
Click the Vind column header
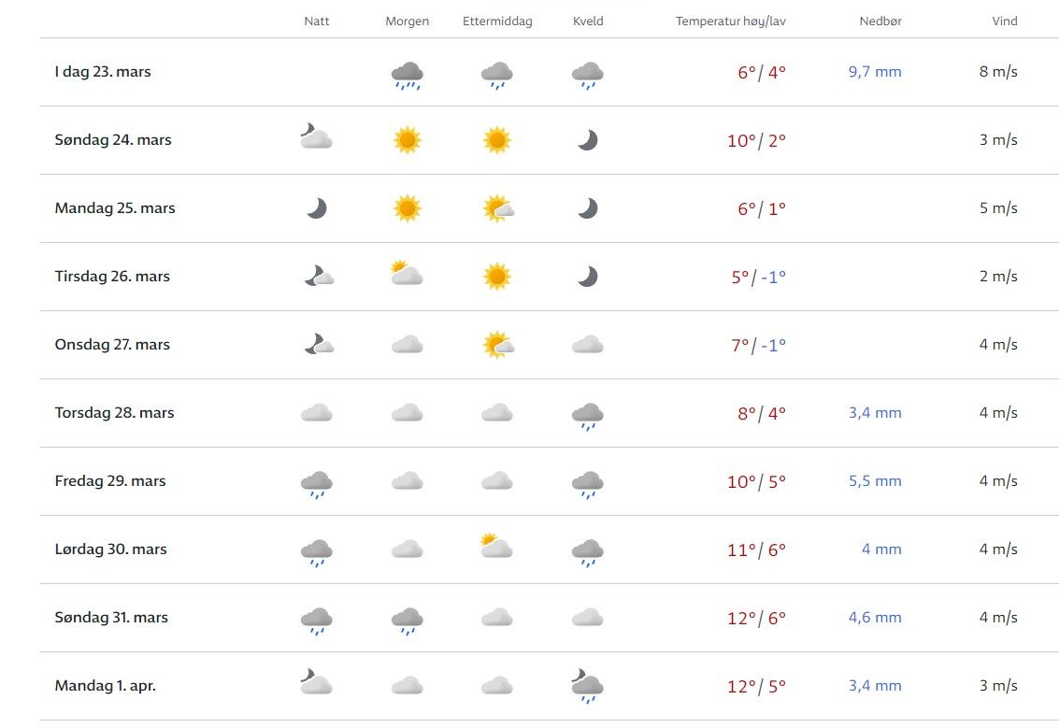[1005, 21]
